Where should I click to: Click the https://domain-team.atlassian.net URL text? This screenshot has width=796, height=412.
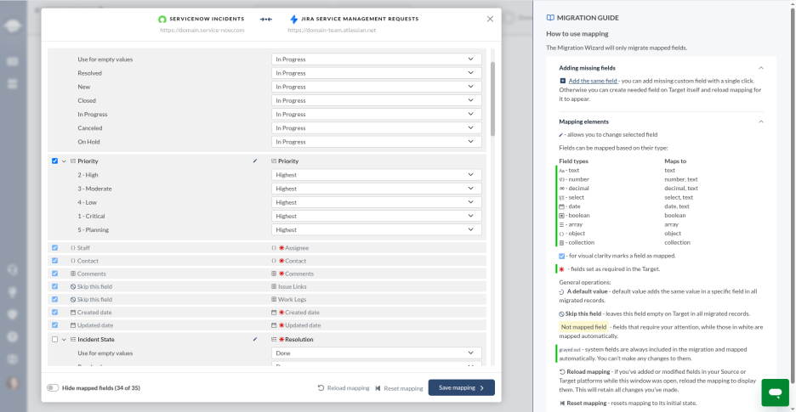(332, 30)
